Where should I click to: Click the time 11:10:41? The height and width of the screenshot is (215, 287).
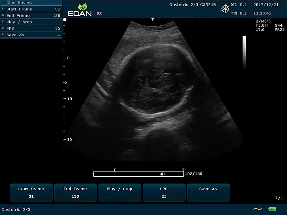coord(262,13)
